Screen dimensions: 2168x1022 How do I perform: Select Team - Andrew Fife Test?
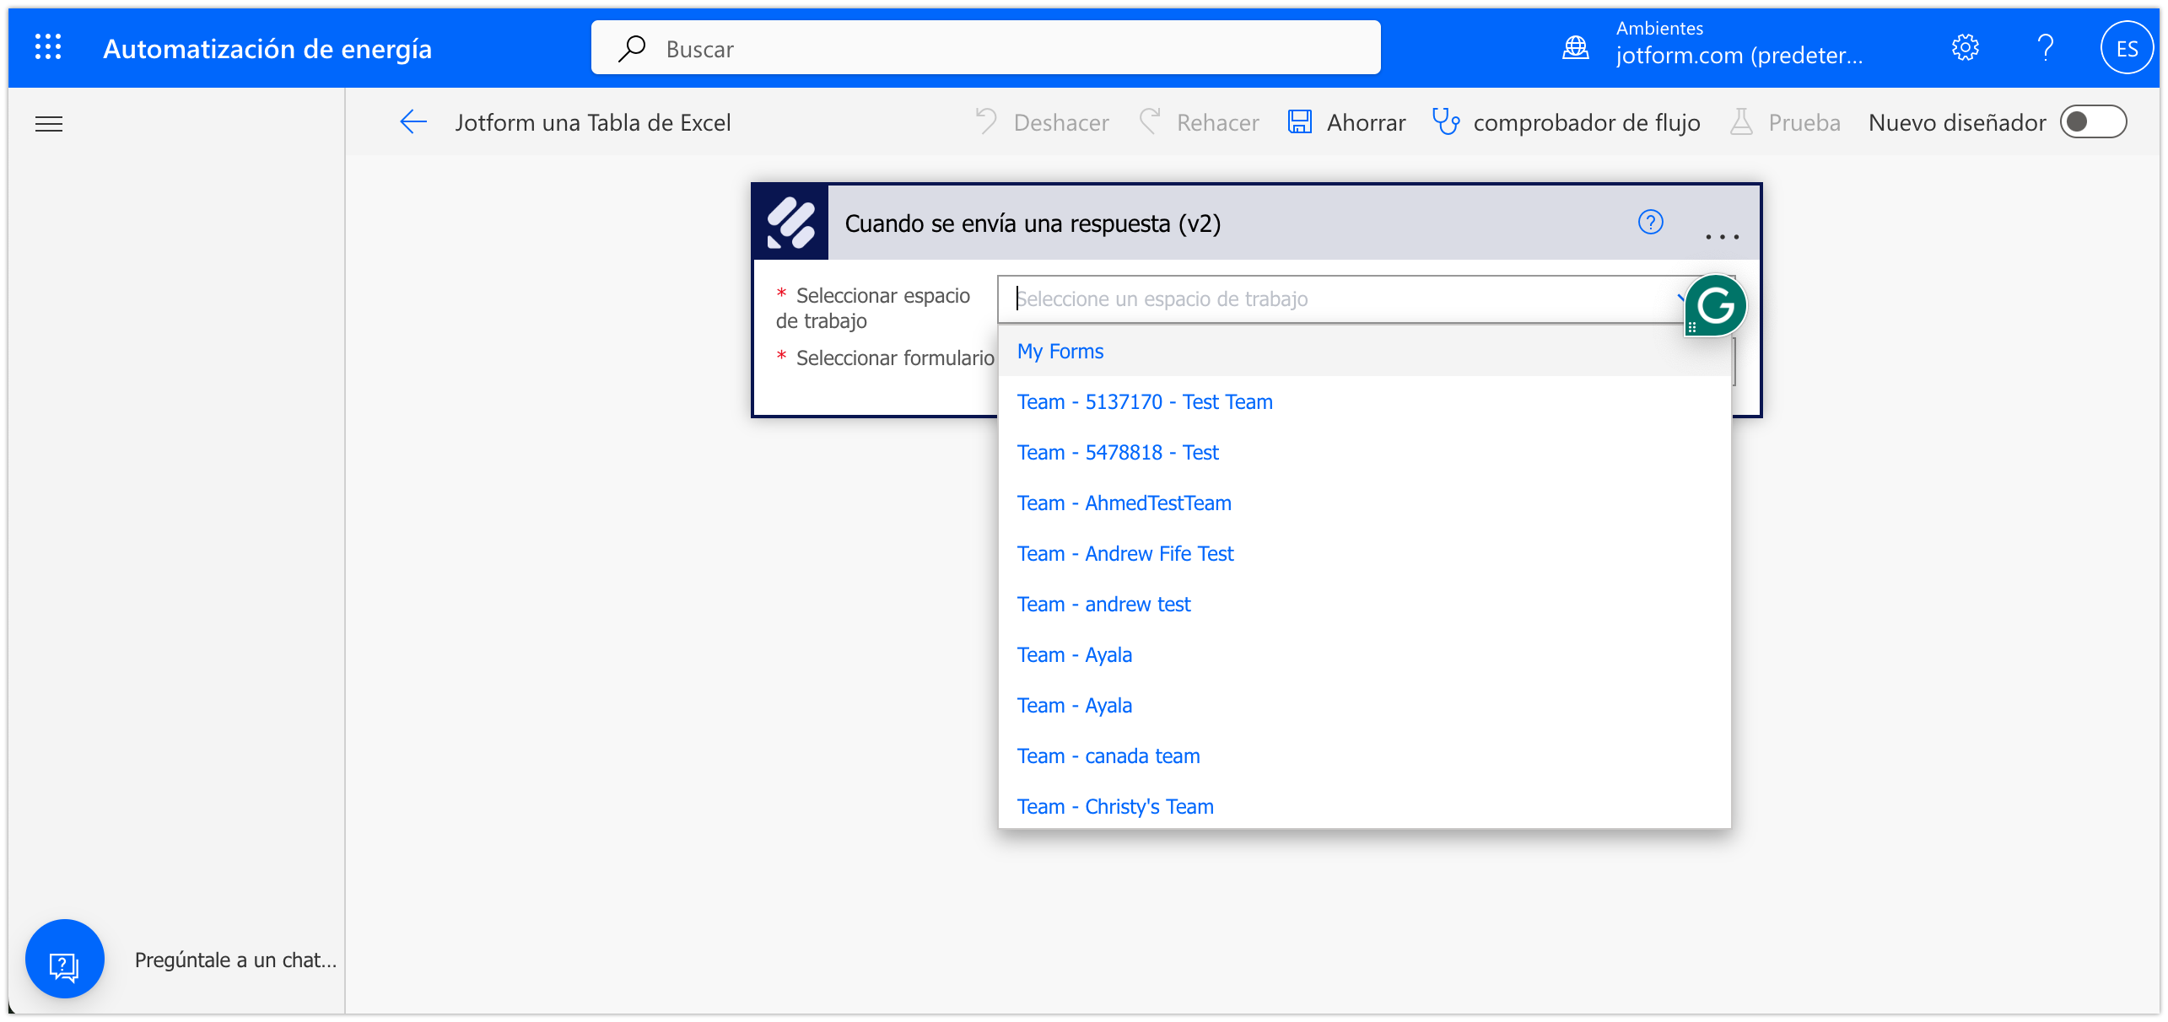coord(1364,554)
